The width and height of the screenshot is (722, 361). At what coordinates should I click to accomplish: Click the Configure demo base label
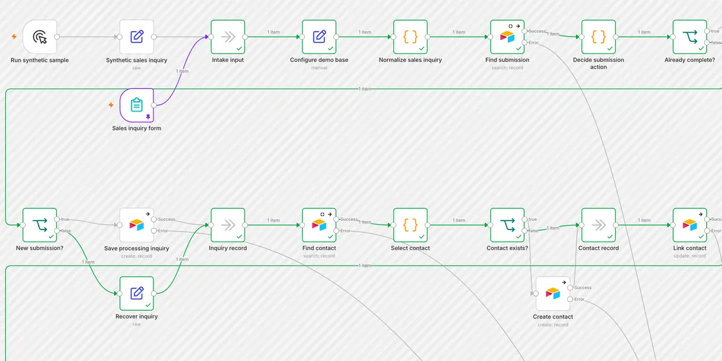[319, 60]
